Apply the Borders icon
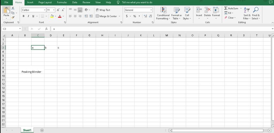 click(x=43, y=16)
